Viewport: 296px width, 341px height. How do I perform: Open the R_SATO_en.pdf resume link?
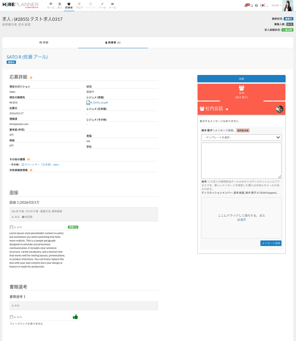pyautogui.click(x=99, y=102)
